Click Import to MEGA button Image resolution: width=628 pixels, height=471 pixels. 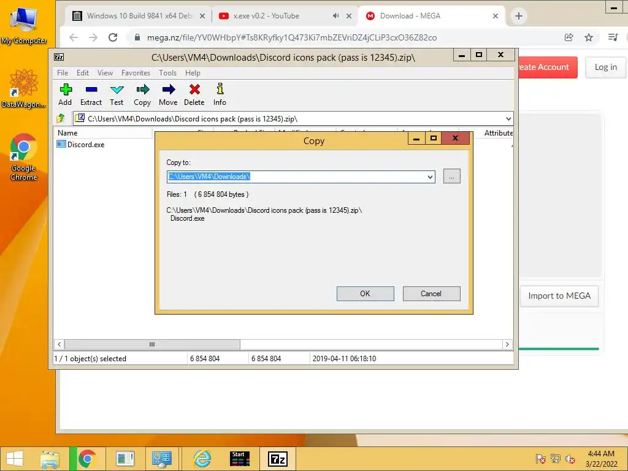[x=559, y=296]
